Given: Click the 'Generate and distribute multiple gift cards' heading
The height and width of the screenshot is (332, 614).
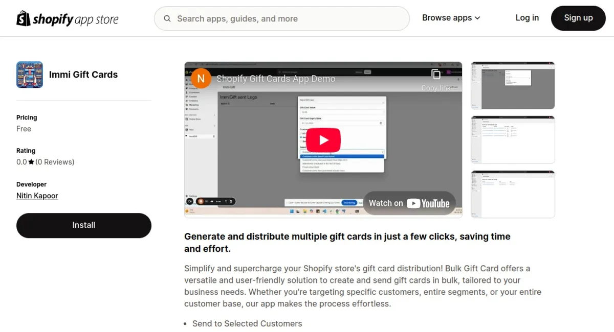Looking at the screenshot, I should point(347,243).
